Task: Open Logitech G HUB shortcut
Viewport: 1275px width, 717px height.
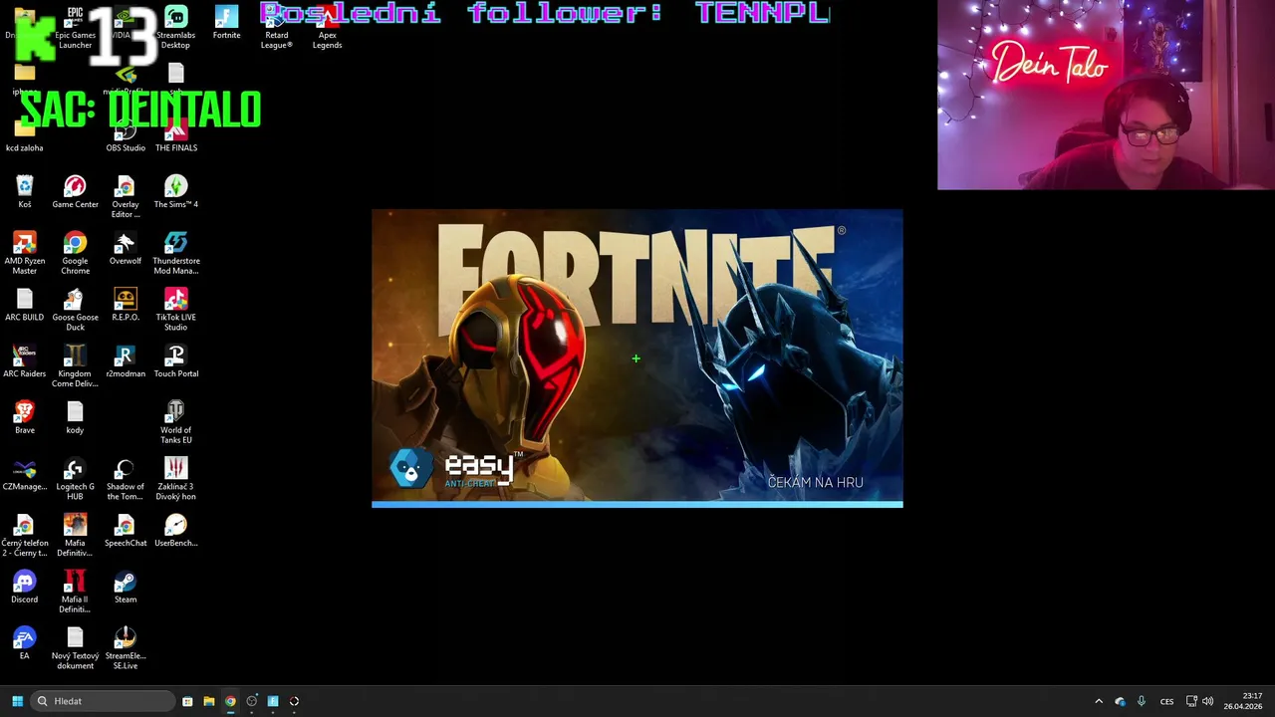Action: [x=75, y=480]
